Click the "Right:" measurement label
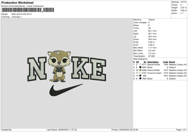This screenshot has width=188, height=132. tap(136, 34)
